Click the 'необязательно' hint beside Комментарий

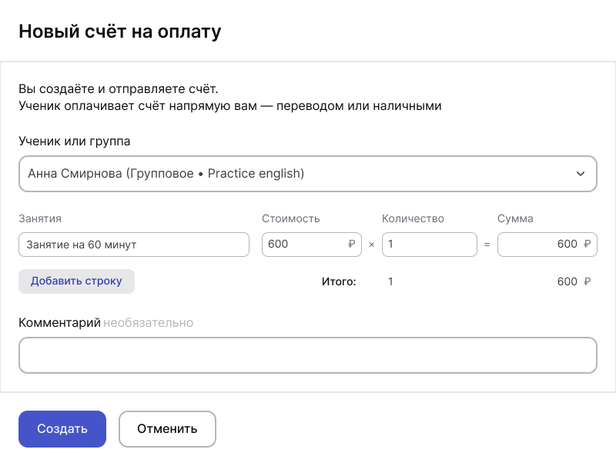point(149,323)
